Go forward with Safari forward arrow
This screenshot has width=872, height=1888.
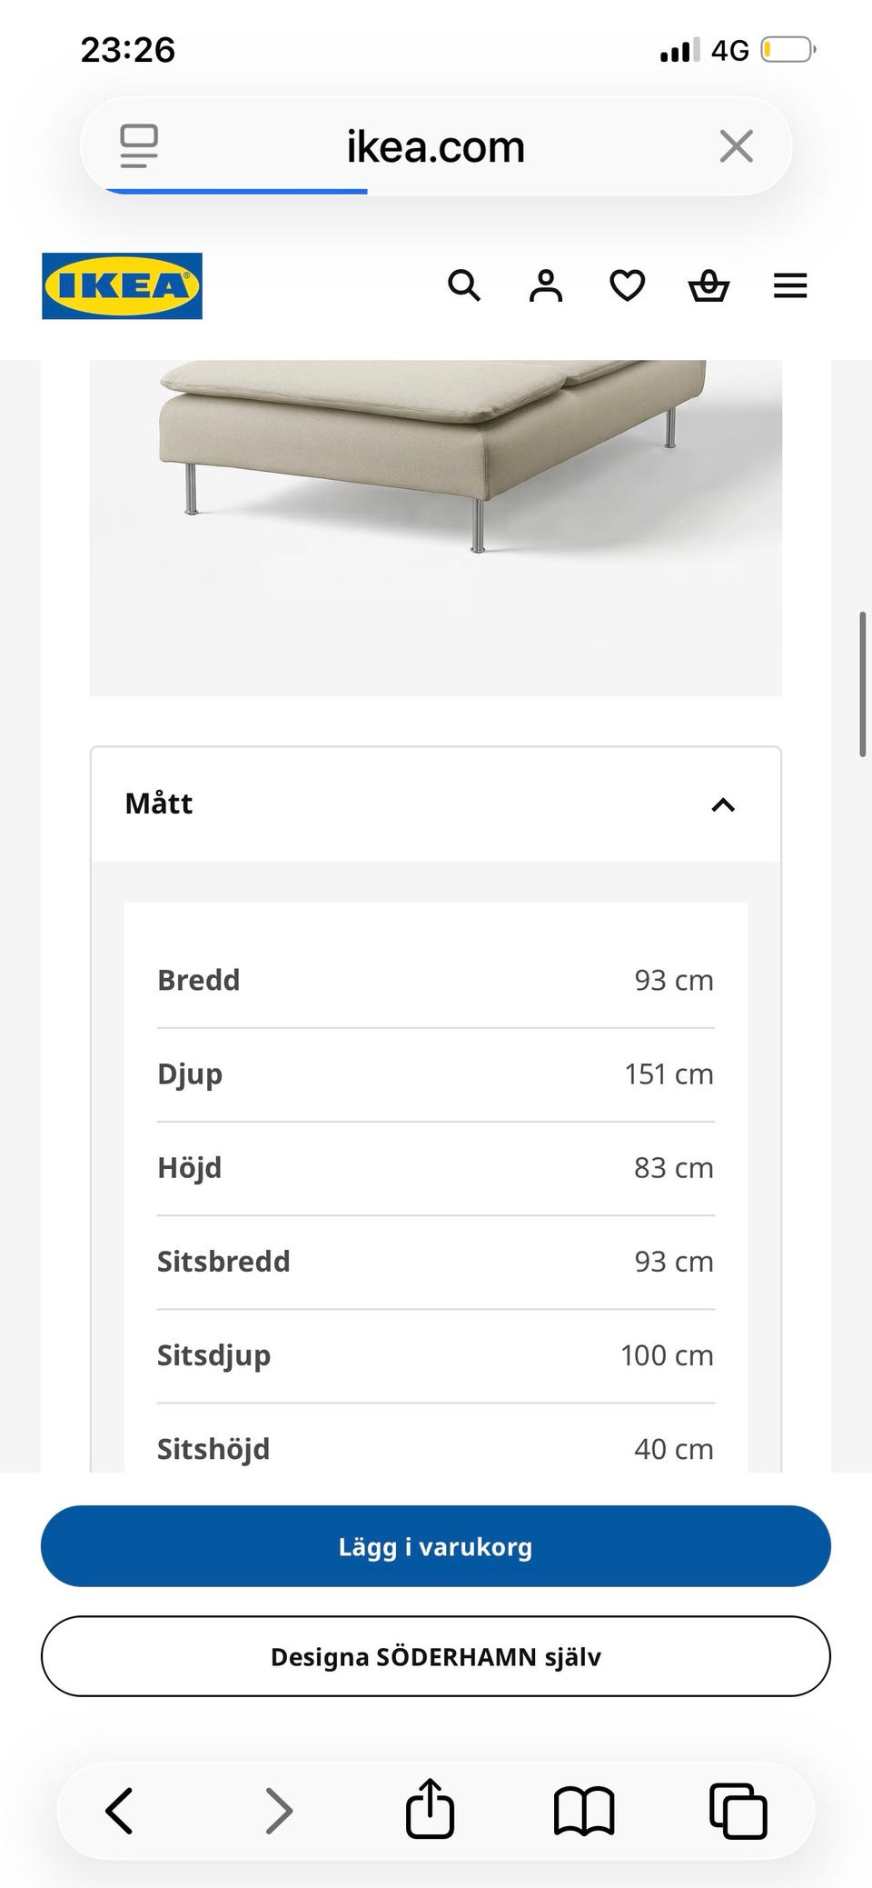279,1810
